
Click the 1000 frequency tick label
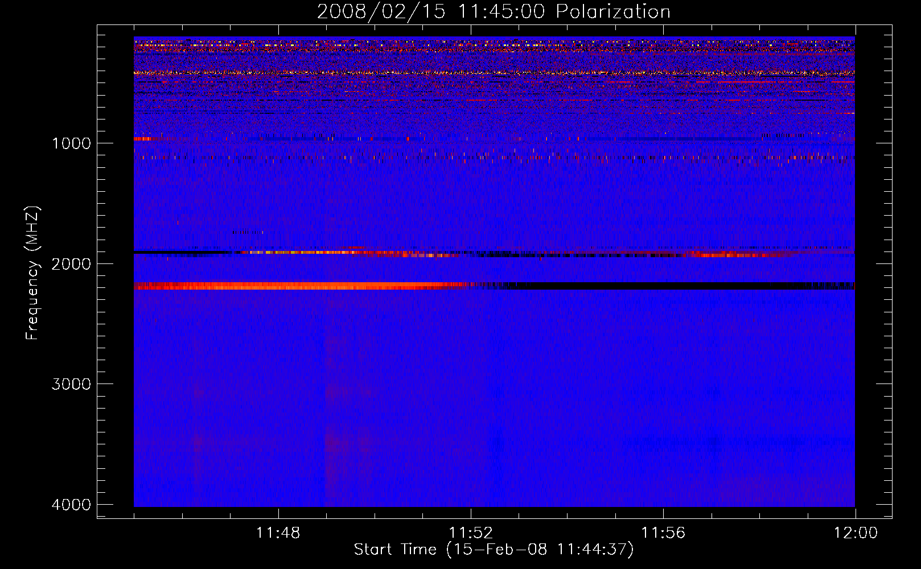pos(72,143)
